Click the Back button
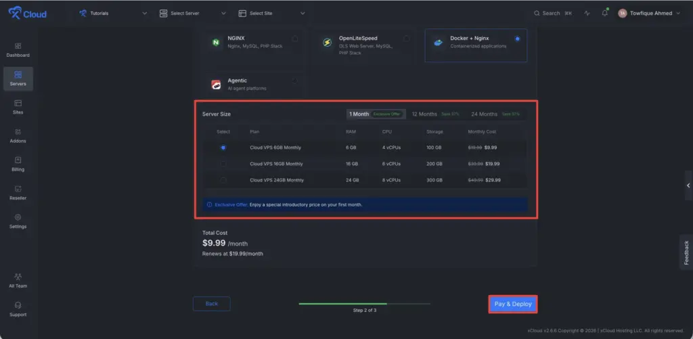The image size is (693, 339). 212,304
